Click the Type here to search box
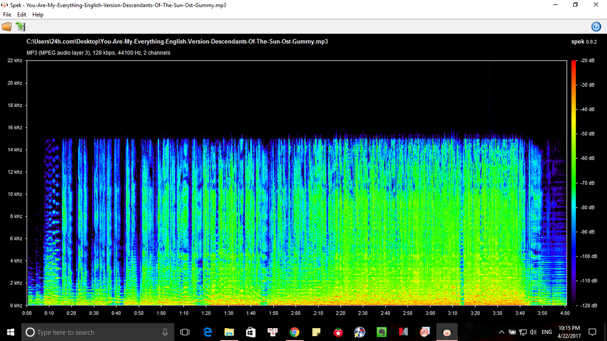Image resolution: width=607 pixels, height=341 pixels. pos(98,332)
